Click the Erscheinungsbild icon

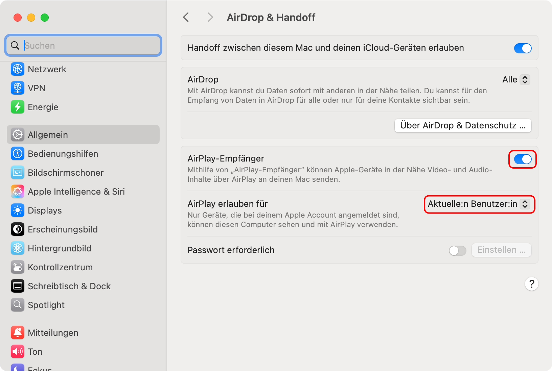point(18,229)
